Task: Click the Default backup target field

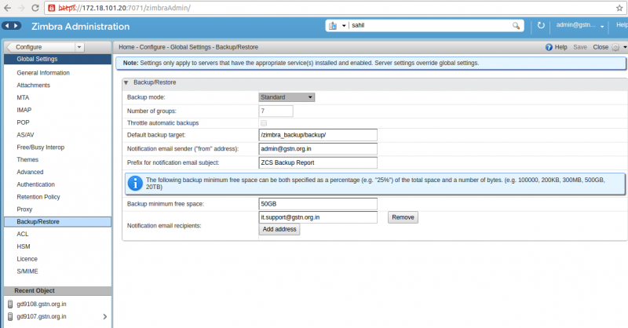Action: pyautogui.click(x=318, y=135)
